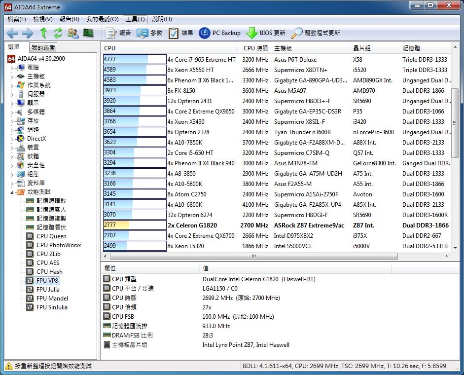The image size is (464, 375).
Task: Select the 記憶體讀取 benchmark
Action: tap(51, 201)
